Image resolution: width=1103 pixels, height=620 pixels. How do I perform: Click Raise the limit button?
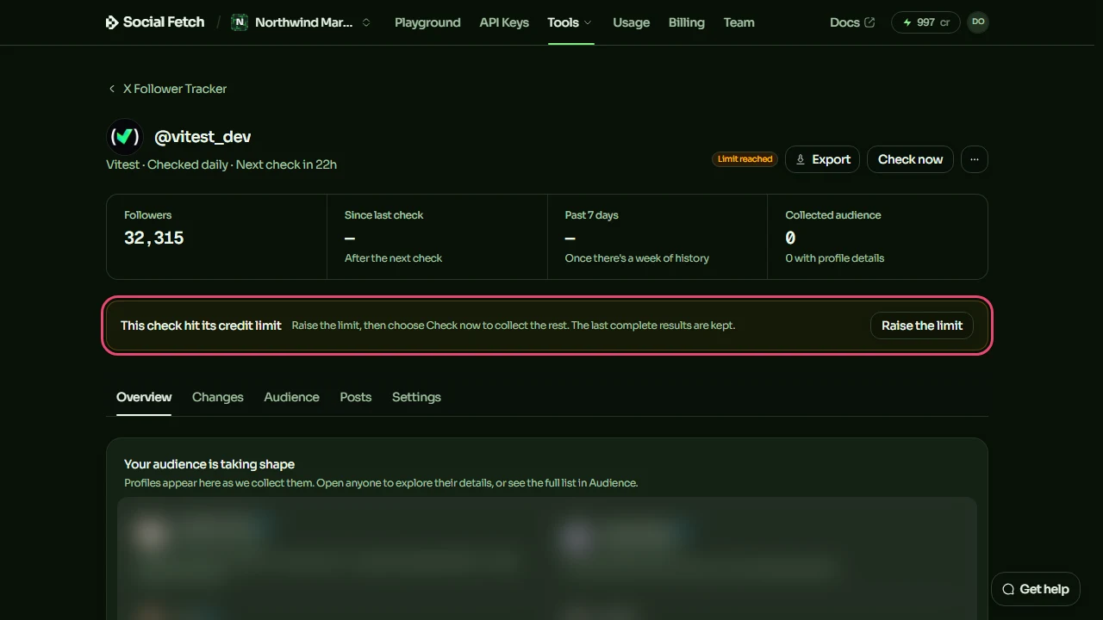pyautogui.click(x=922, y=325)
